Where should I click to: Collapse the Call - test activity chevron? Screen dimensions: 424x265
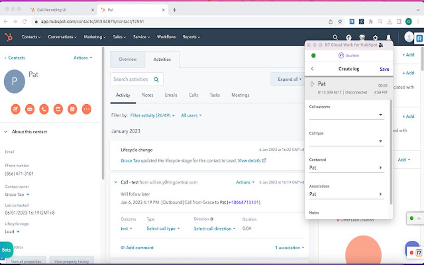tap(116, 182)
